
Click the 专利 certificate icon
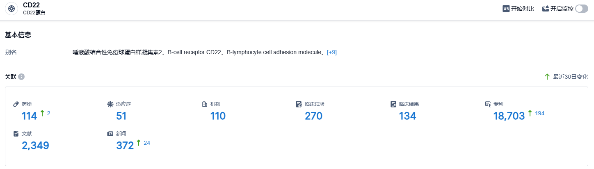[x=488, y=104]
